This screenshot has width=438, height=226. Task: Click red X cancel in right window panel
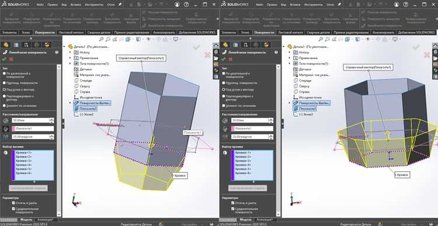[x=231, y=59]
